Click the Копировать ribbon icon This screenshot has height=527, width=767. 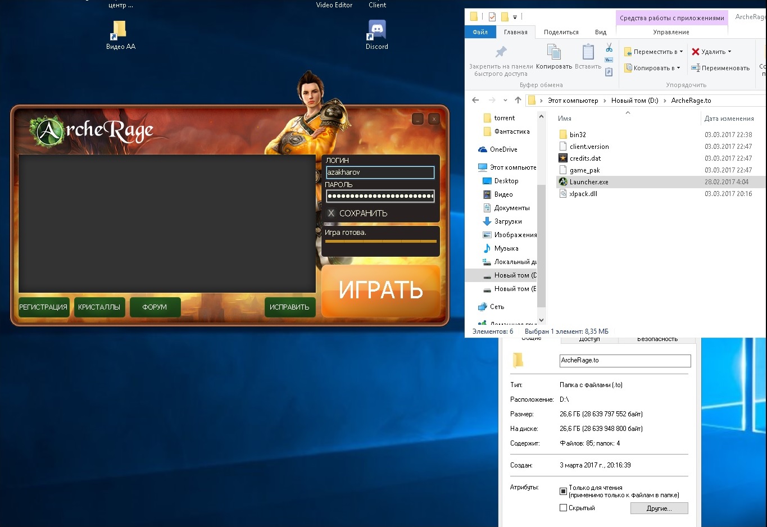tap(554, 52)
